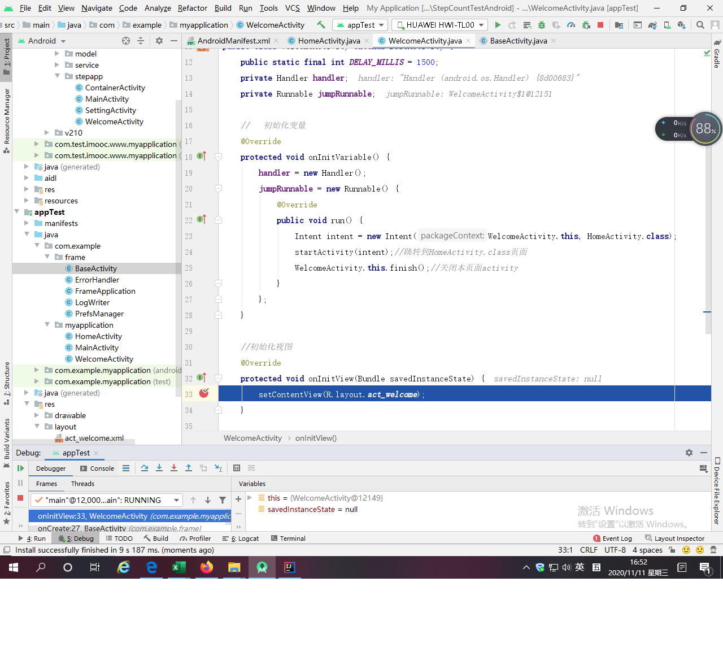This screenshot has width=723, height=651.
Task: Start debugging with the bug icon
Action: click(542, 25)
